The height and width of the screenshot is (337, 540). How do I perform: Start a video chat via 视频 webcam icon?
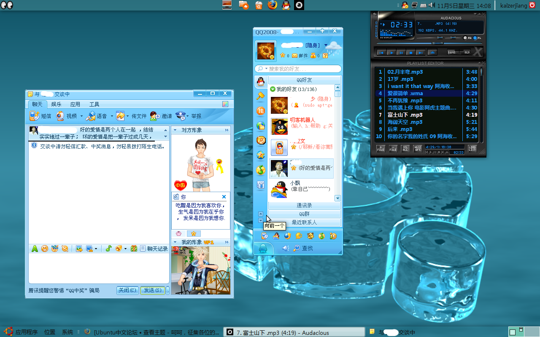pos(60,116)
